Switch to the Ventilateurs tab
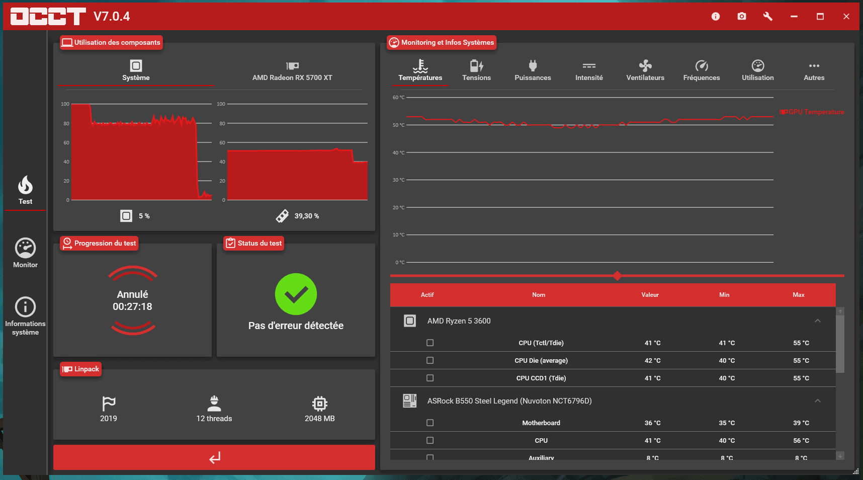The width and height of the screenshot is (863, 480). (x=645, y=71)
